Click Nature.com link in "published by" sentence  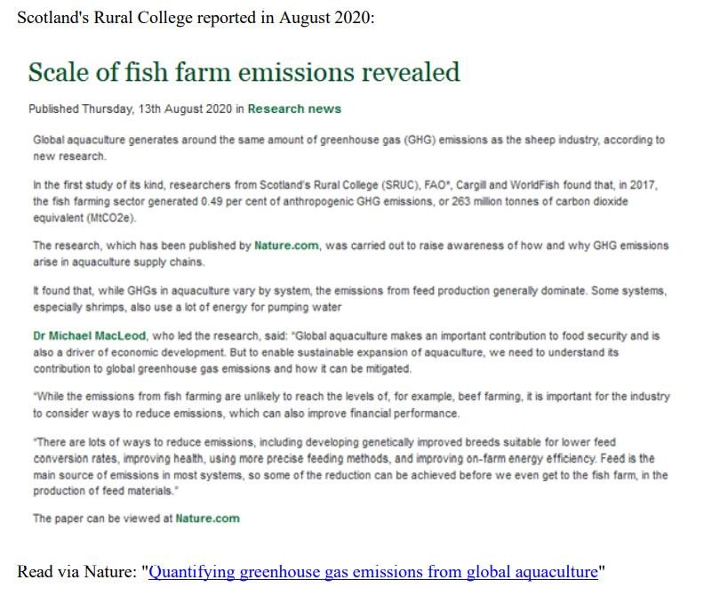(x=286, y=246)
